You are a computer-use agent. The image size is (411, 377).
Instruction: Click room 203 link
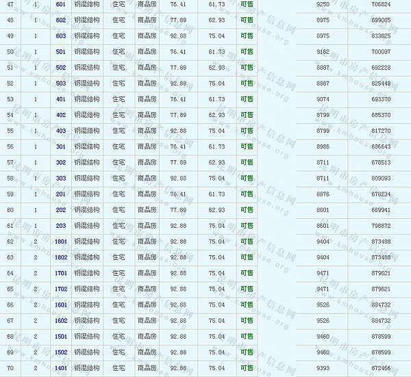click(61, 226)
